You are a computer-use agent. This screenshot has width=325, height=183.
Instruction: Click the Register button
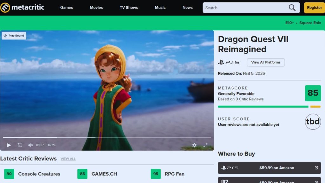[314, 8]
